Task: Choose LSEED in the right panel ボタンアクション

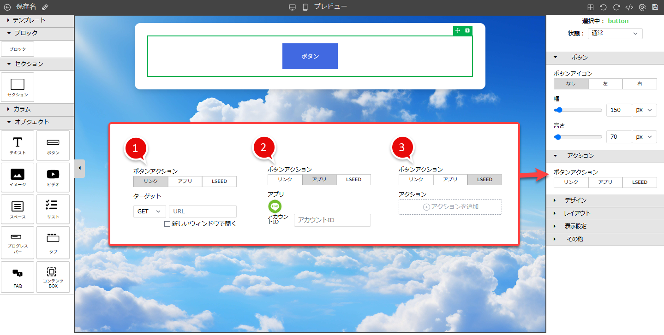Action: [640, 182]
